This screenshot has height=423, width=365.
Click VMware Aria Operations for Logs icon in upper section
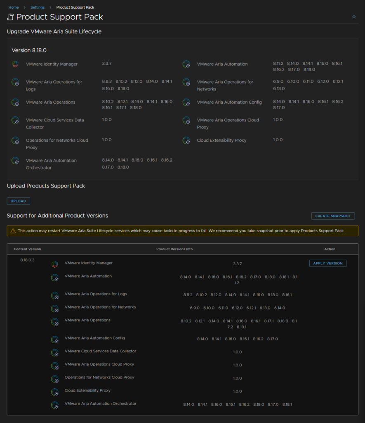(x=15, y=82)
